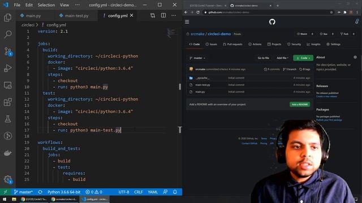The image size is (362, 203).
Task: Open the Edit menu
Action: tap(29, 5)
